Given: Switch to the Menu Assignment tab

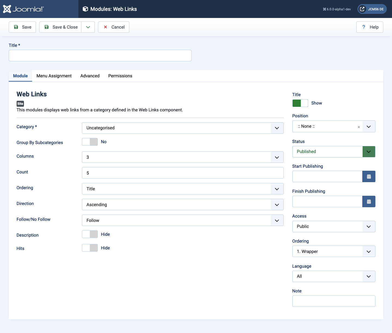Looking at the screenshot, I should tap(54, 76).
